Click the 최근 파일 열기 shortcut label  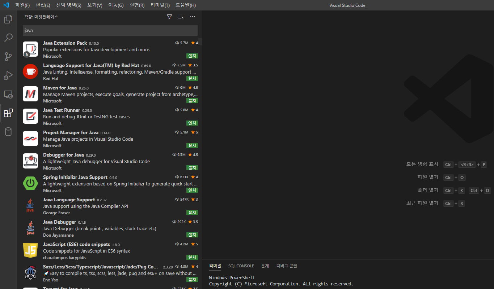pos(422,203)
